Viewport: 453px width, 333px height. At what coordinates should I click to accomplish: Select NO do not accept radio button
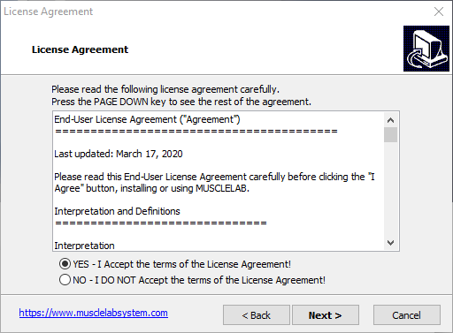(x=65, y=280)
